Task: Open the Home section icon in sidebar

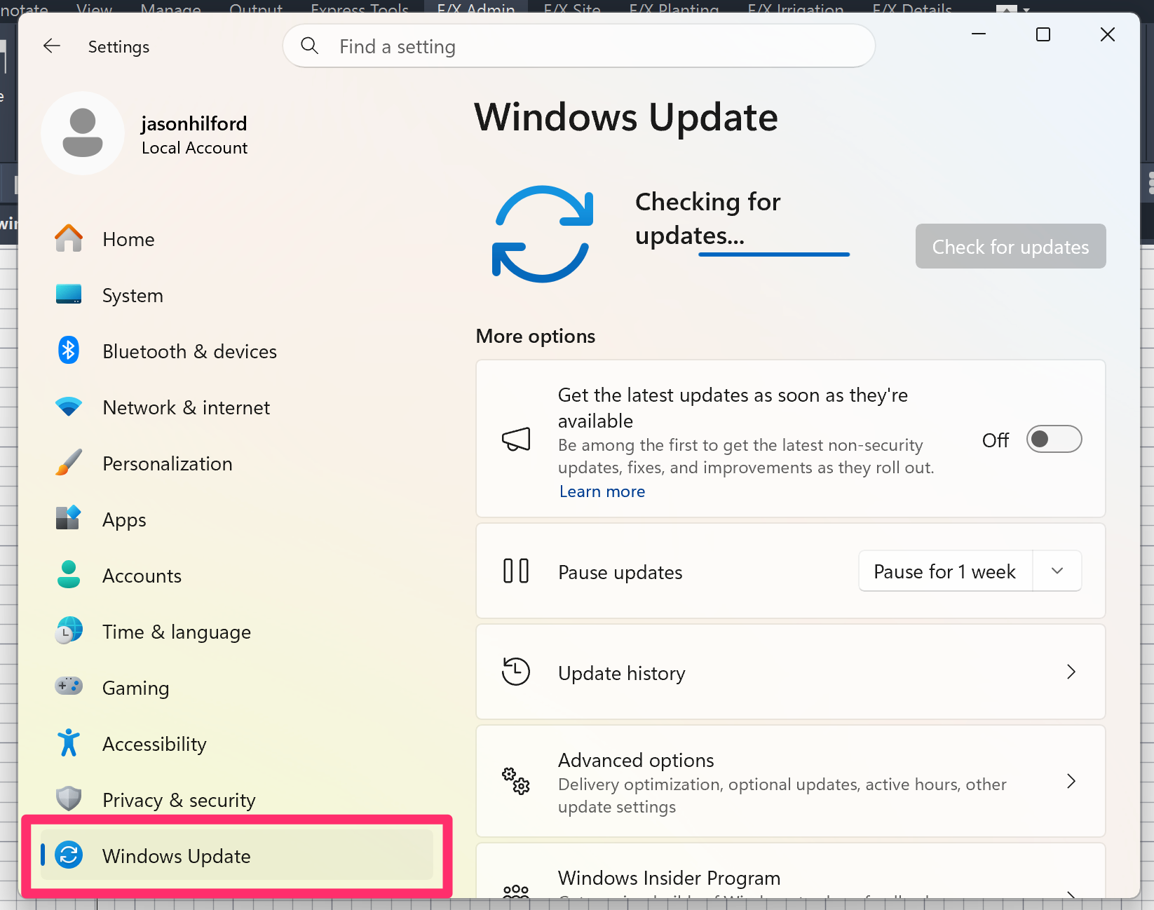Action: 69,238
